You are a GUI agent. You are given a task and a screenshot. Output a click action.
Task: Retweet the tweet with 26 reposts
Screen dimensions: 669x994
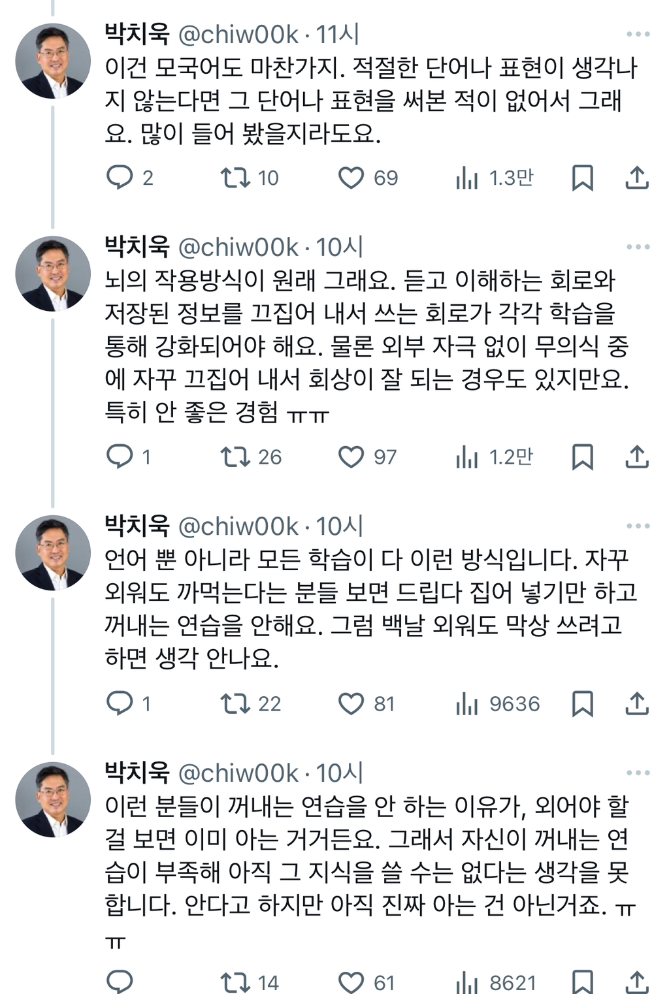click(x=235, y=457)
